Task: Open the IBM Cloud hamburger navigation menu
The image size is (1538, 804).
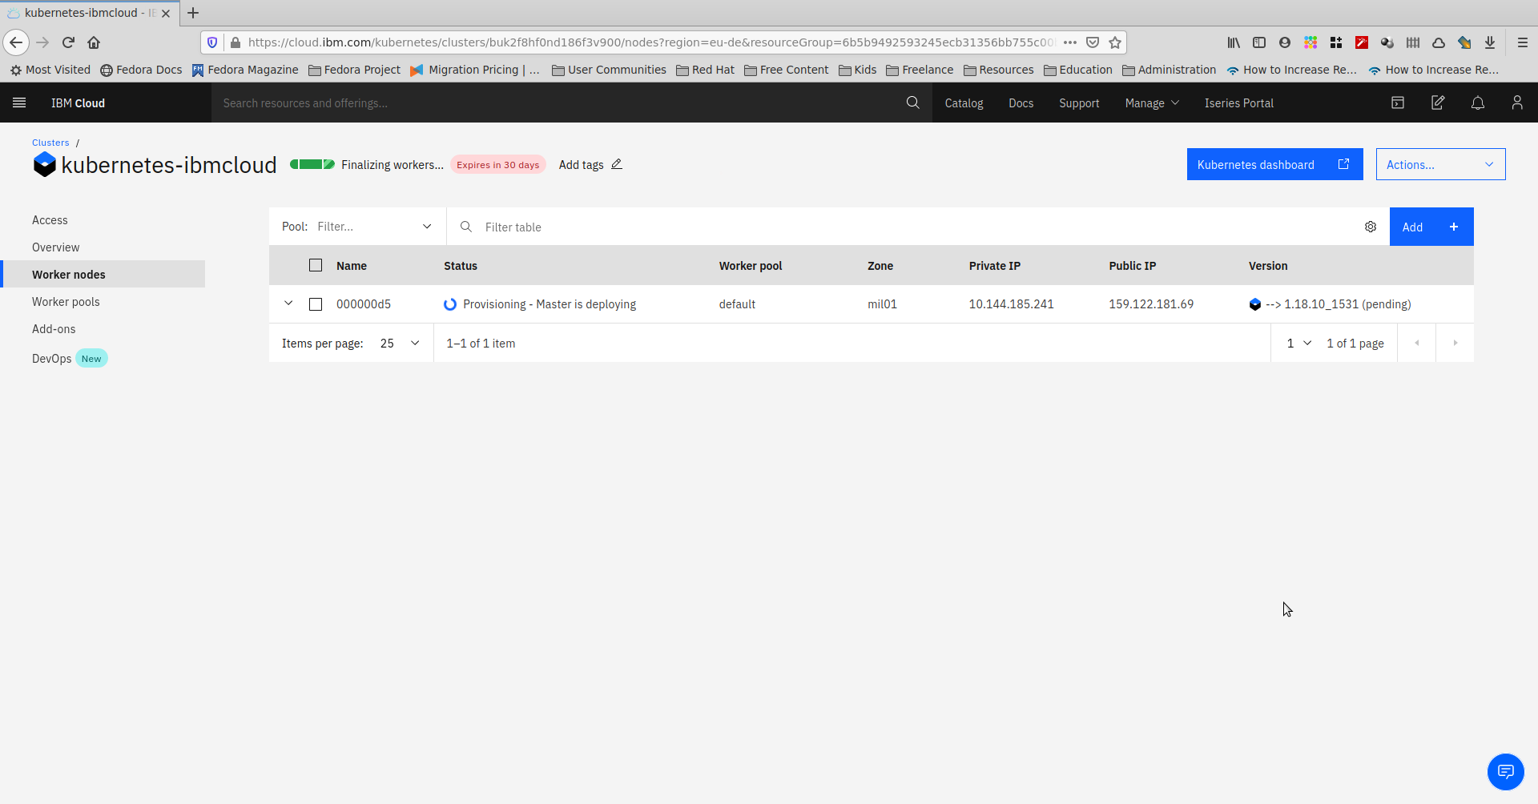Action: coord(19,103)
